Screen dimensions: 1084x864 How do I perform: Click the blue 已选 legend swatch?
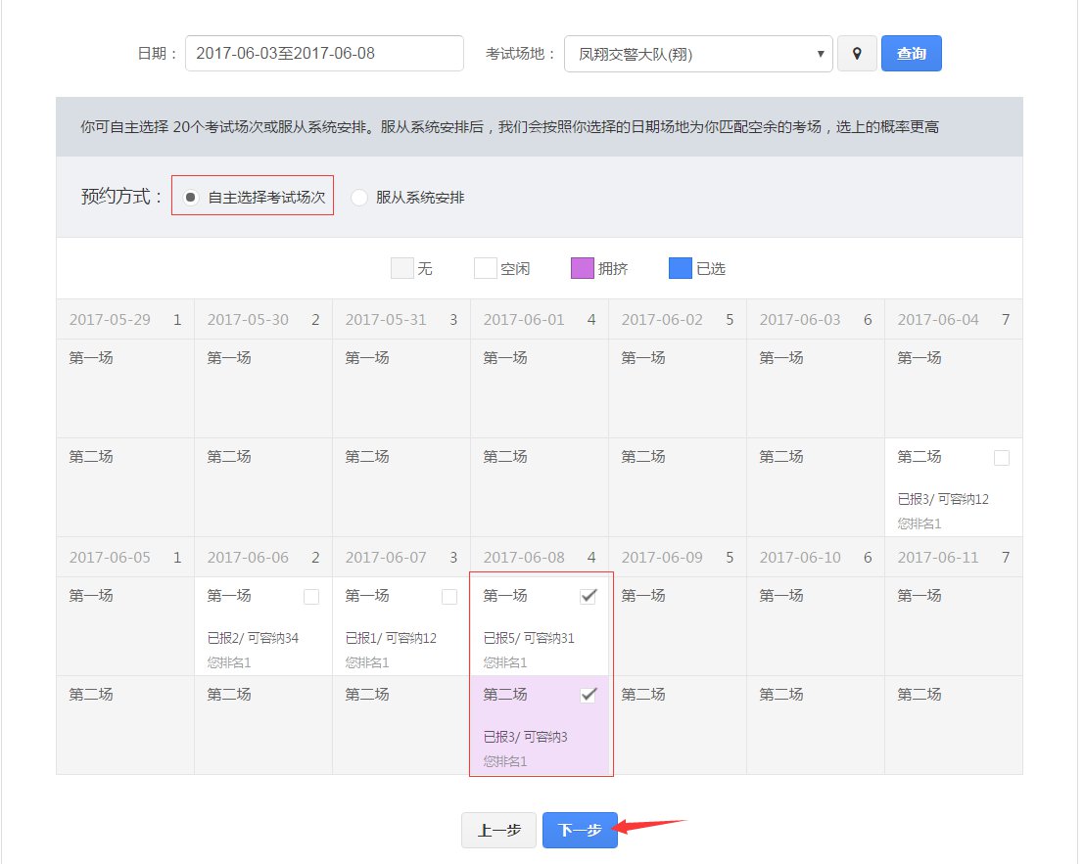pyautogui.click(x=678, y=267)
